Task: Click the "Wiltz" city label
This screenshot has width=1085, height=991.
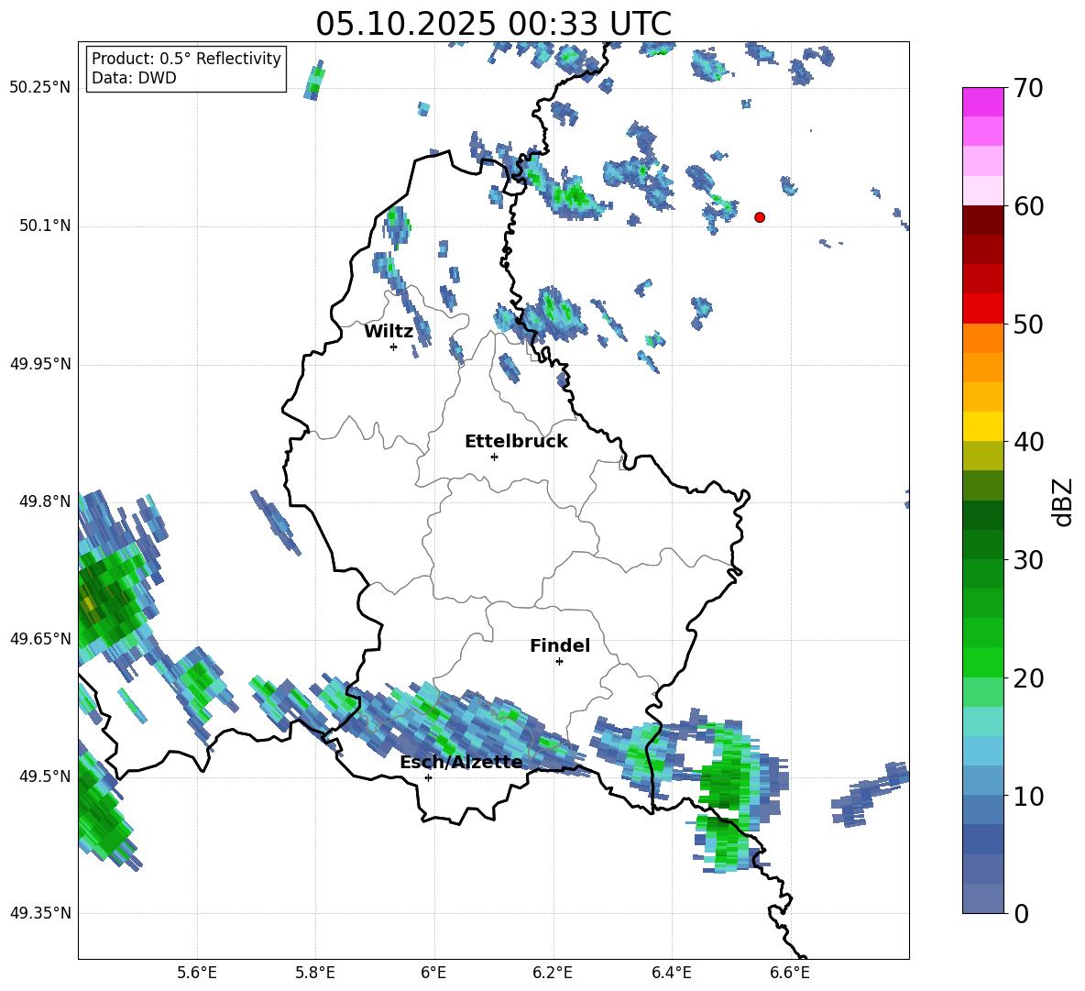Action: click(389, 331)
